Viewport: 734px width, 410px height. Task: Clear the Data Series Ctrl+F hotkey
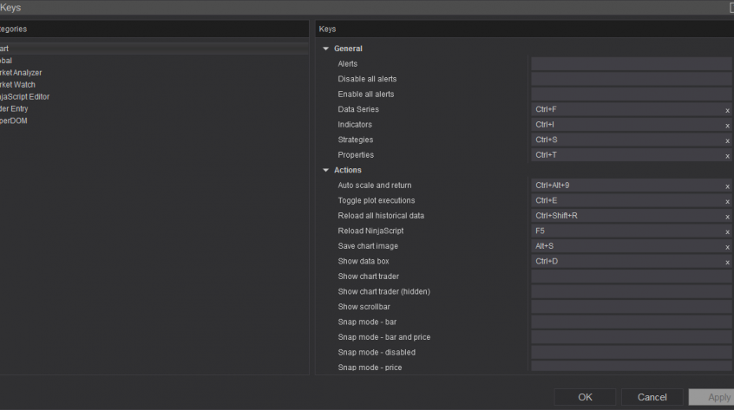click(x=727, y=110)
